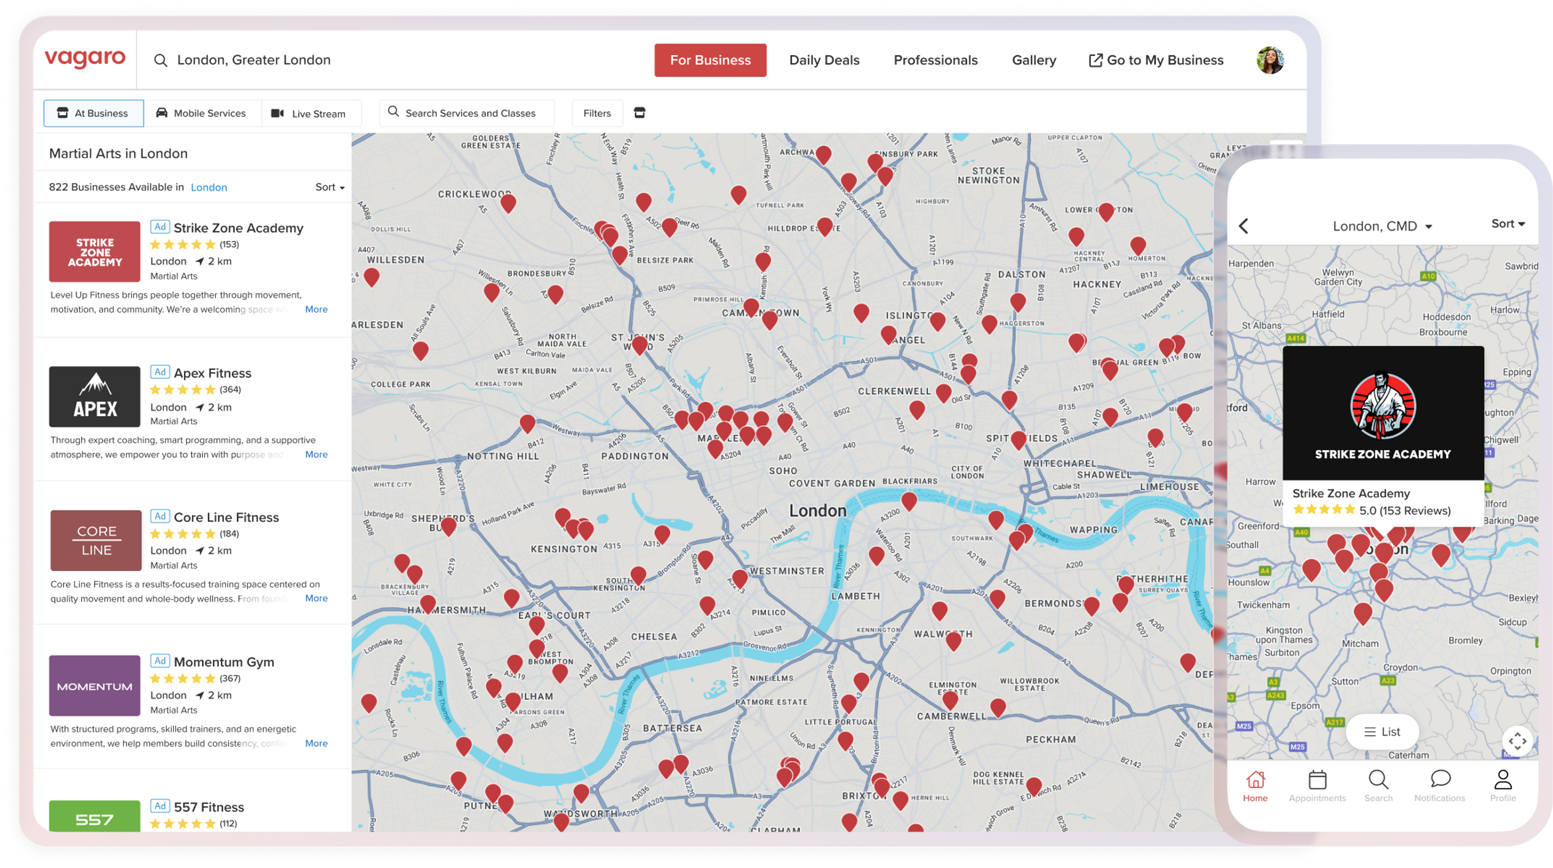Click More under Apex Fitness
The image size is (1553, 868).
316,454
